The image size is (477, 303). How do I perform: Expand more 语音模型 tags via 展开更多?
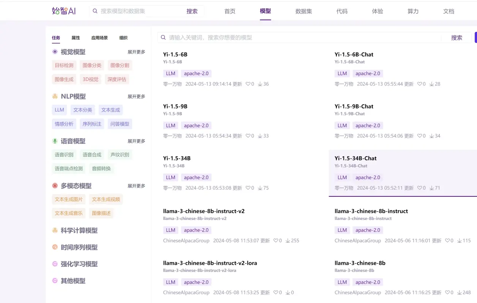pos(136,141)
